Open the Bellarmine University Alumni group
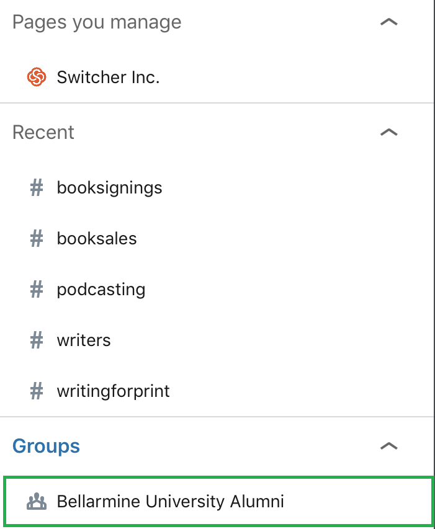The height and width of the screenshot is (529, 435). (170, 501)
